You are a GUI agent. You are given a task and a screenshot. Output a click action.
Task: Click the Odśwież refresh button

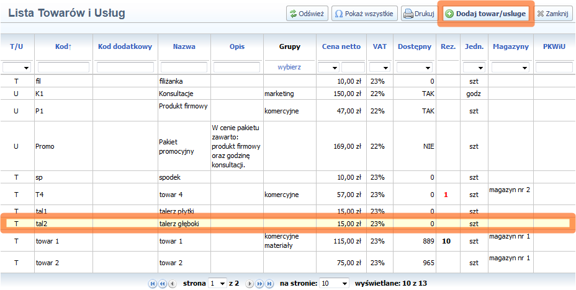point(306,14)
